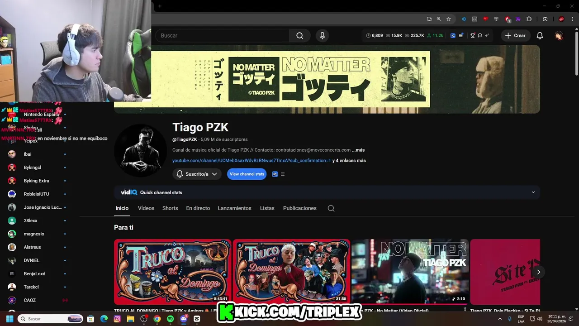Open Instagram from the taskbar
The height and width of the screenshot is (326, 579).
tap(117, 319)
